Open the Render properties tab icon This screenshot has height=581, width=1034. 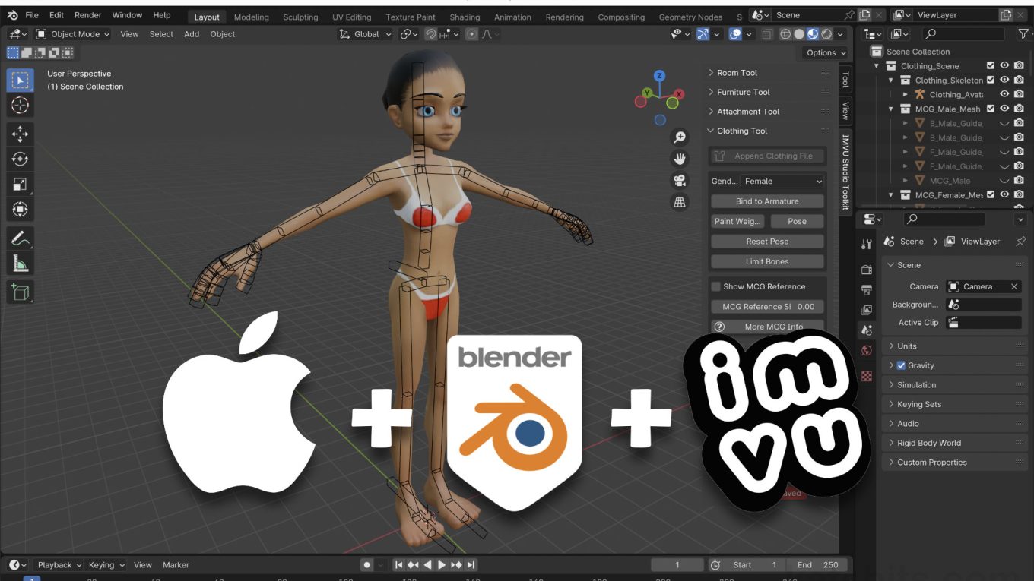[867, 270]
